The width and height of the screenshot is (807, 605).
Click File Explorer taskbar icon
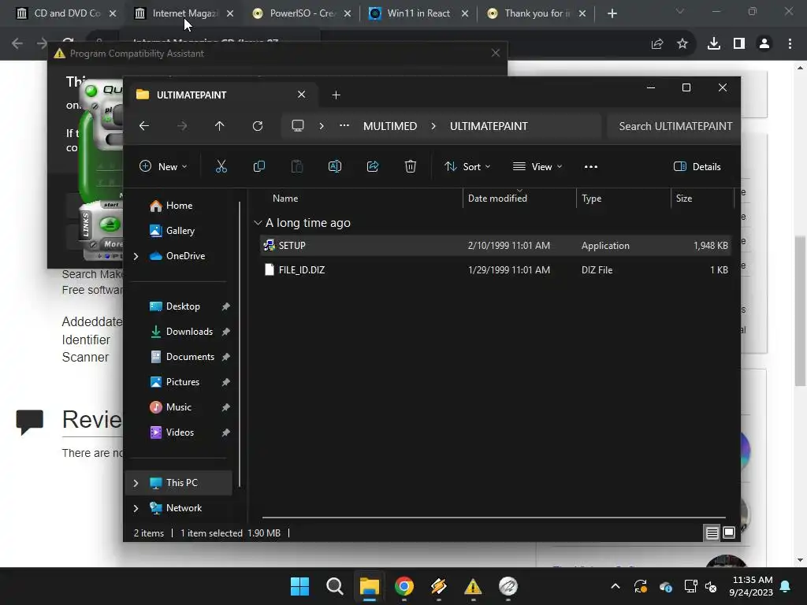(x=369, y=586)
